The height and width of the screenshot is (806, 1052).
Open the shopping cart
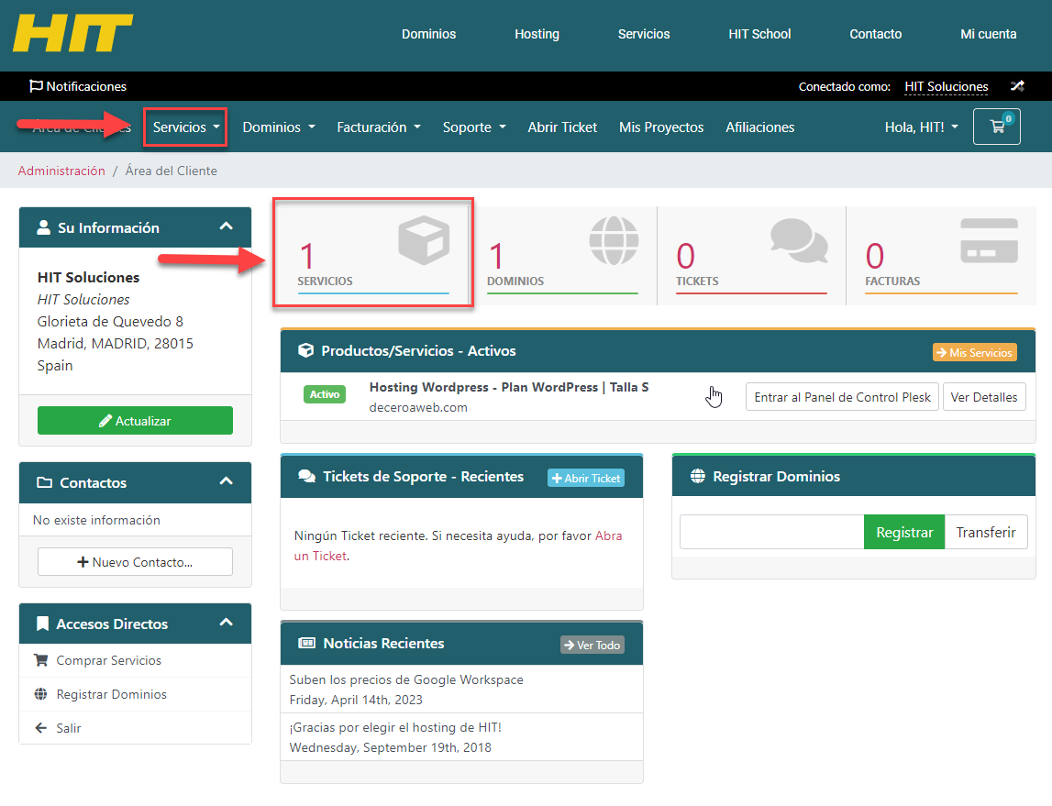(997, 126)
